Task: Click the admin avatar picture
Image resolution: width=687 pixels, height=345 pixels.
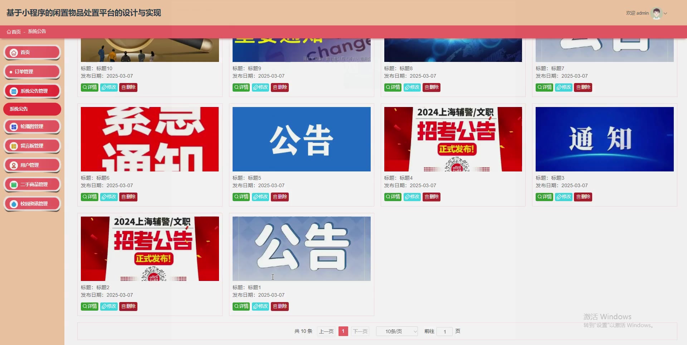Action: pyautogui.click(x=656, y=13)
